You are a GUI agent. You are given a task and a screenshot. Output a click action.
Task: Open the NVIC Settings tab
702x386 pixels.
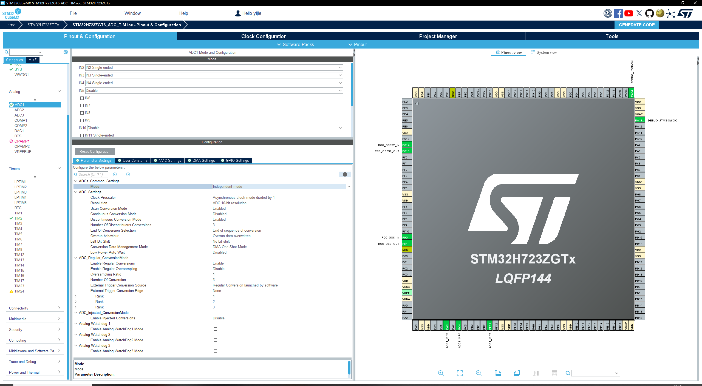pyautogui.click(x=167, y=160)
